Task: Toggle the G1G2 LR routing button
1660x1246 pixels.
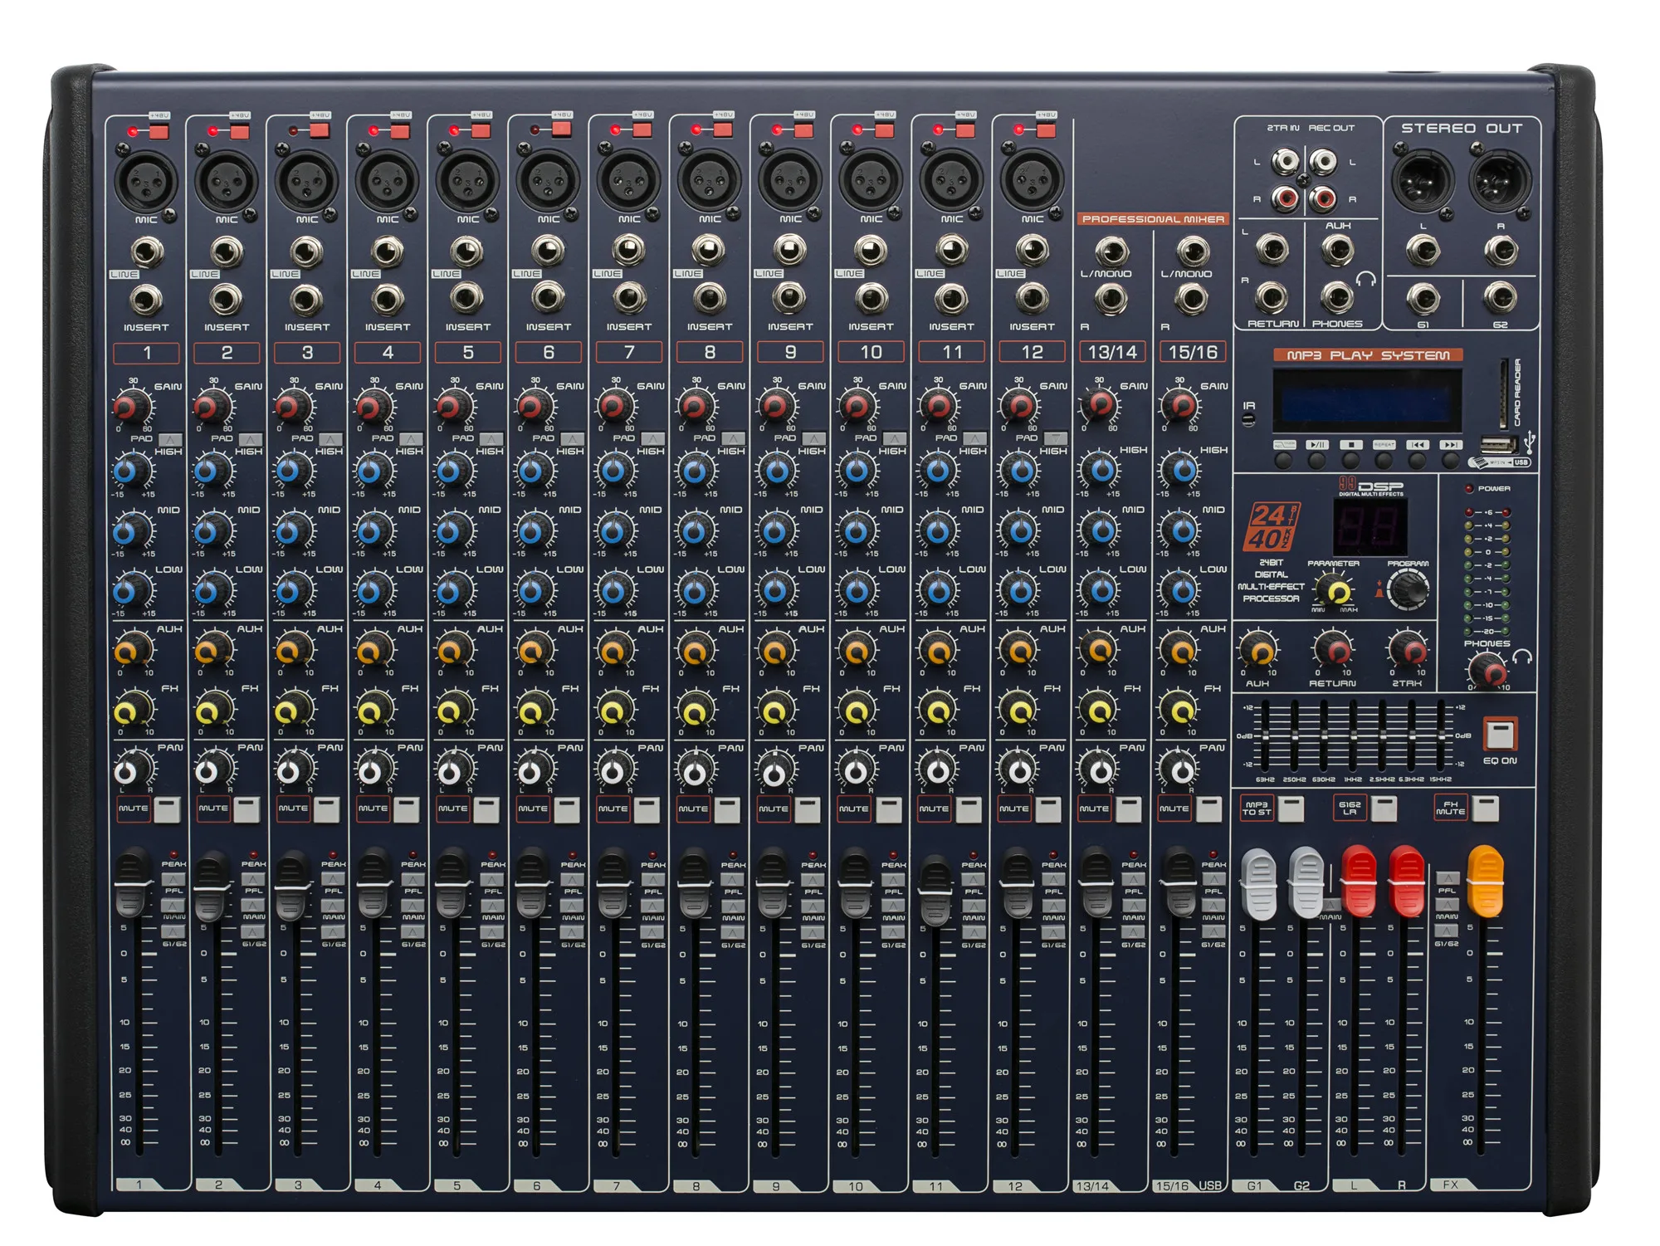Action: (1384, 809)
